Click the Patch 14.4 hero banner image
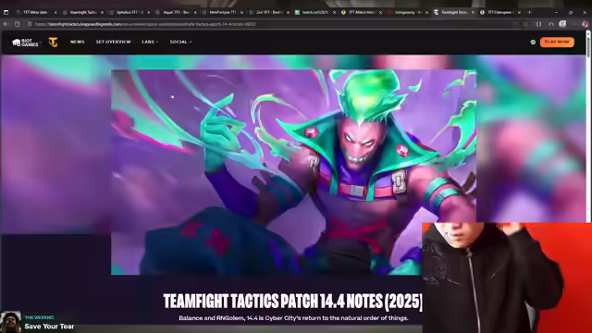The image size is (592, 333). pos(293,172)
